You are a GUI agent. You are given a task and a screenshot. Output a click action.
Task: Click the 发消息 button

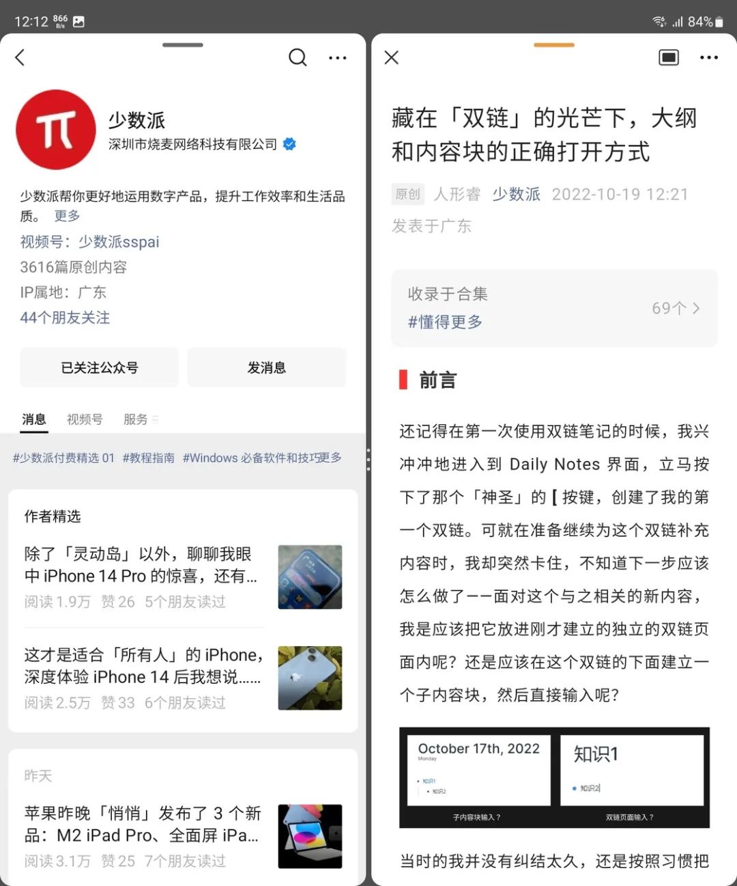[267, 368]
